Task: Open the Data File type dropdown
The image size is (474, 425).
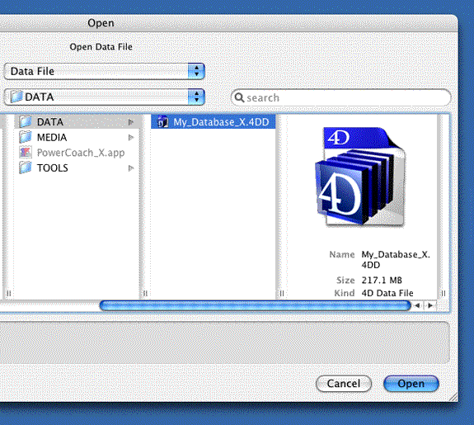Action: tap(105, 72)
